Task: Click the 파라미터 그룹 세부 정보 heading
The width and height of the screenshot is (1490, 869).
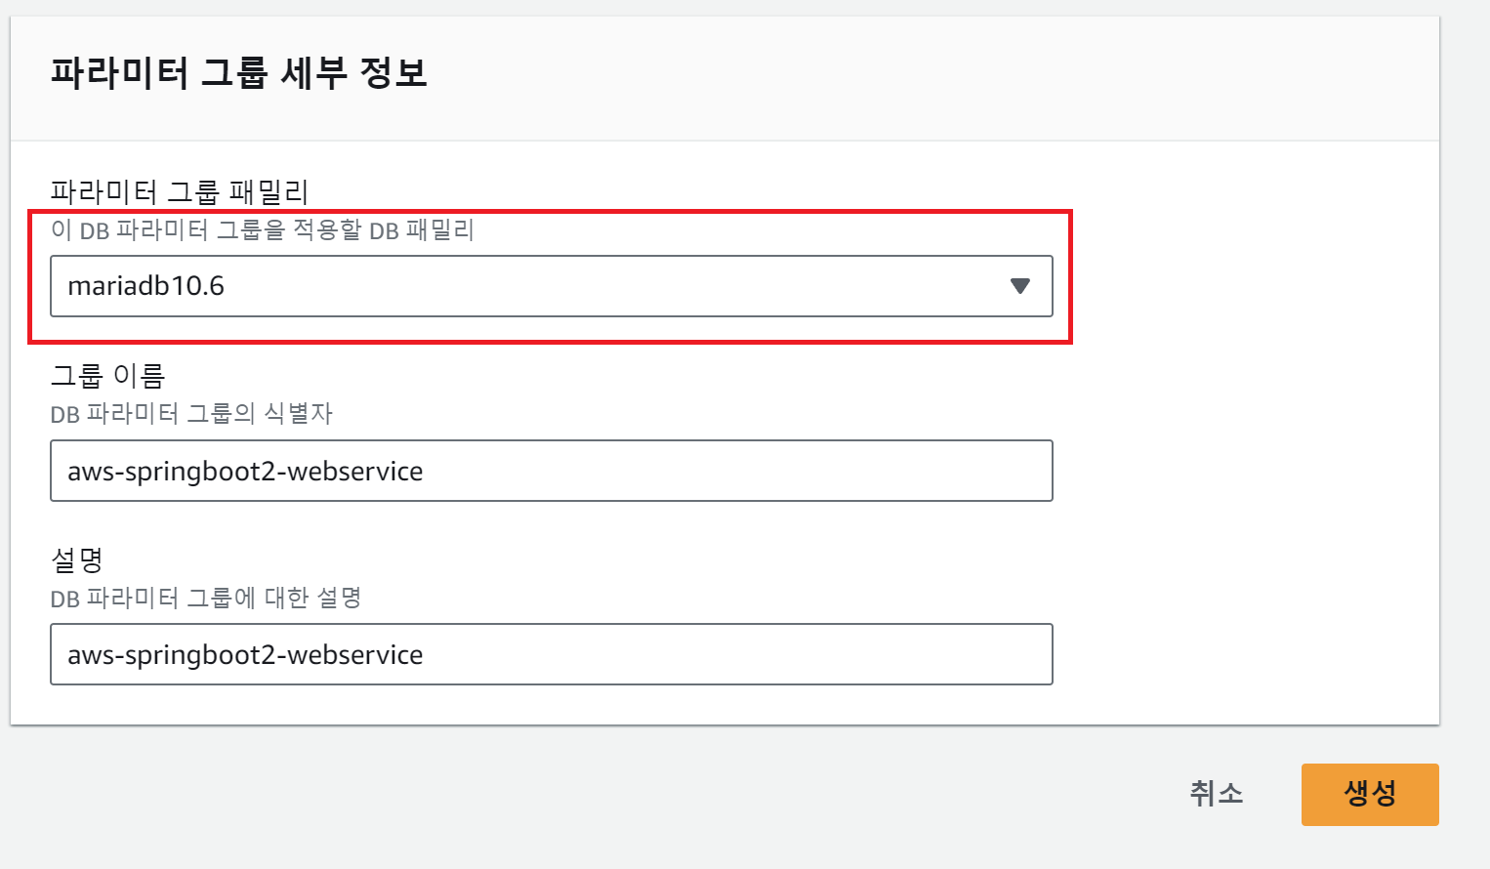Action: [239, 73]
